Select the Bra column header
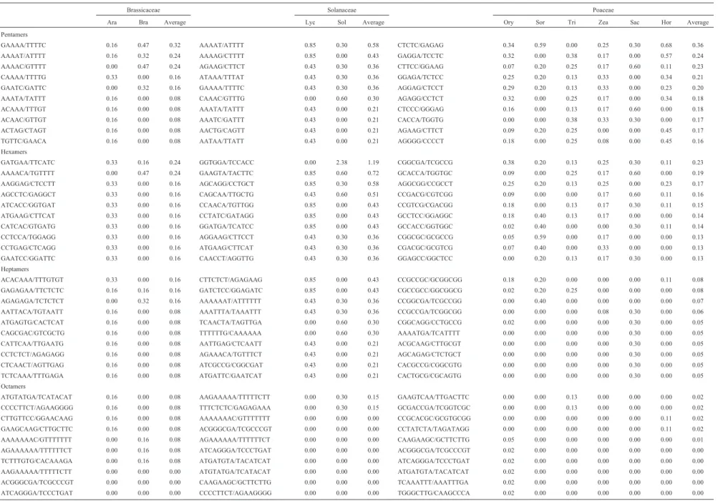Screen dimensions: 718x501 tap(143, 22)
